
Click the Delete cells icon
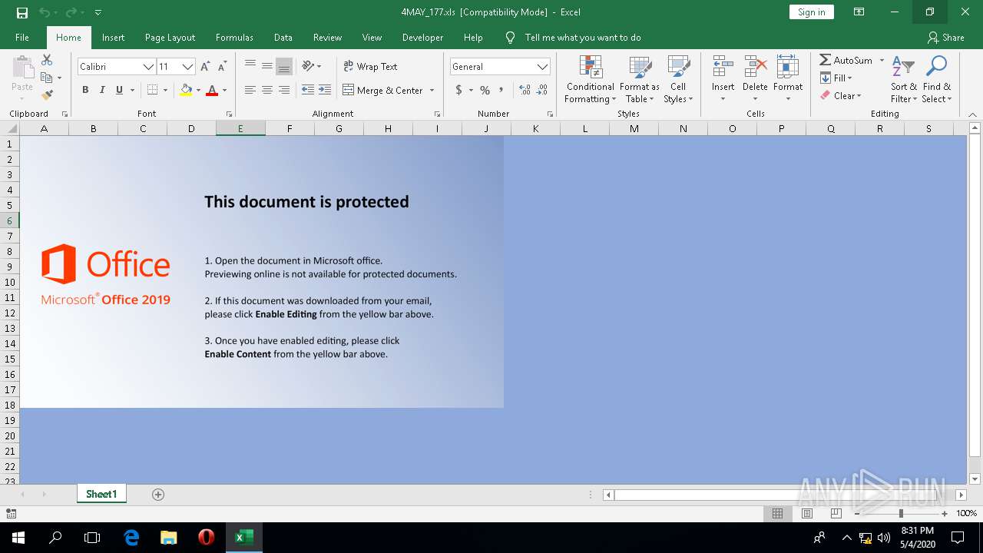[x=755, y=67]
